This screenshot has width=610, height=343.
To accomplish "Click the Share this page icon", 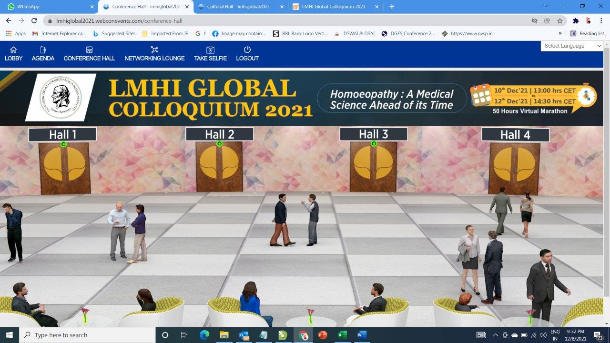I will (x=547, y=21).
